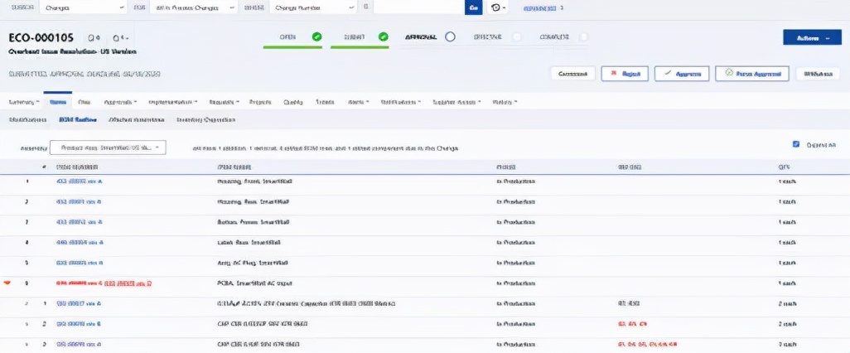Open the recent history clock icon
Image resolution: width=850 pixels, height=353 pixels.
[x=497, y=7]
